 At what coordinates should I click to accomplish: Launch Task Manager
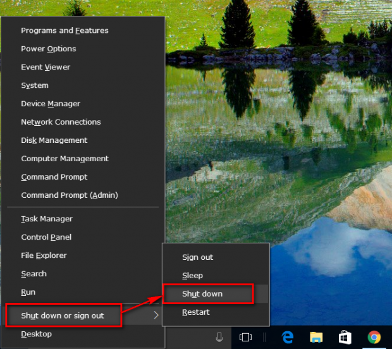[x=83, y=219]
